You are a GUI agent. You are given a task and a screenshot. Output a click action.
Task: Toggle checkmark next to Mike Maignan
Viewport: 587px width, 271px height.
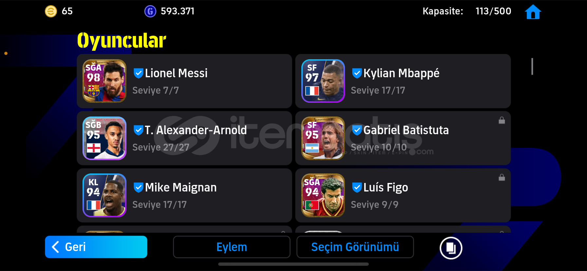(139, 187)
